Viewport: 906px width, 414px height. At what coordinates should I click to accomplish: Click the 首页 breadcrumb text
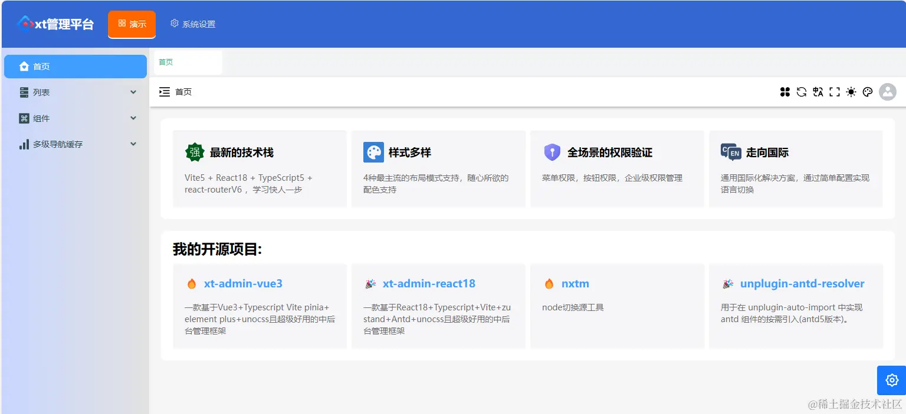183,92
